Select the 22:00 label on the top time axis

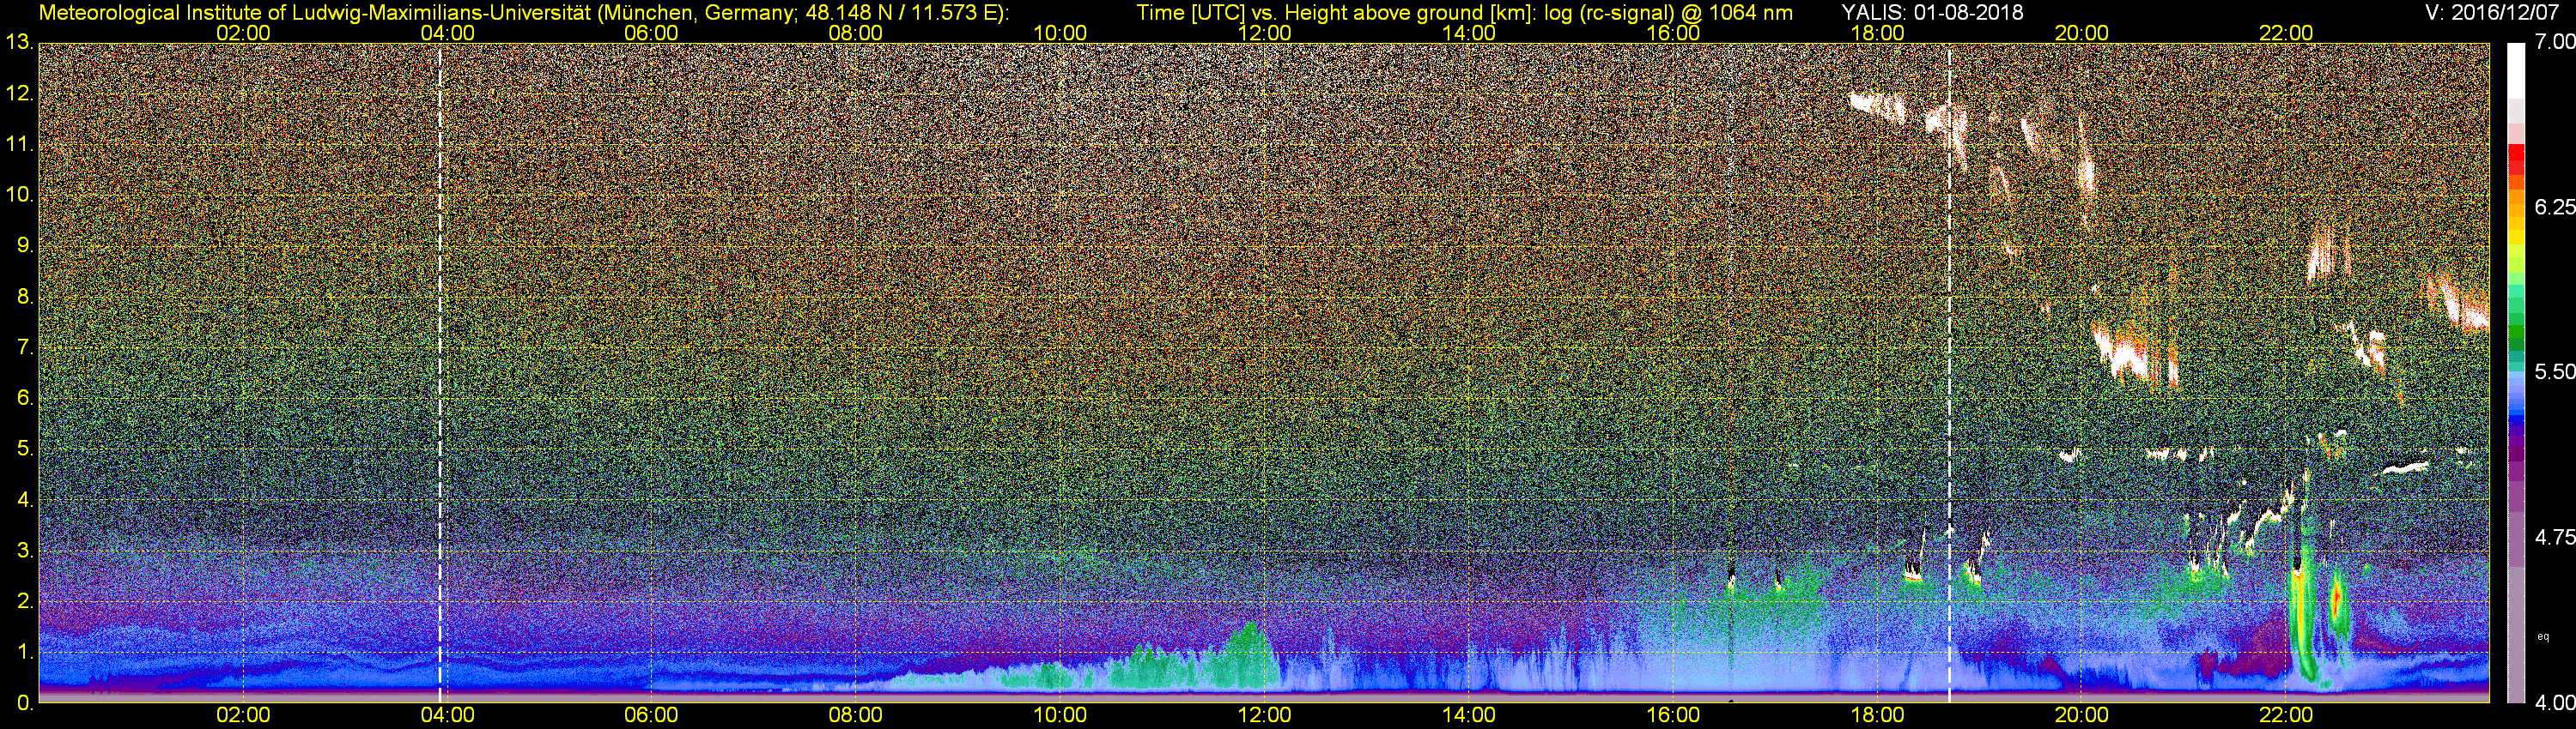point(2286,33)
